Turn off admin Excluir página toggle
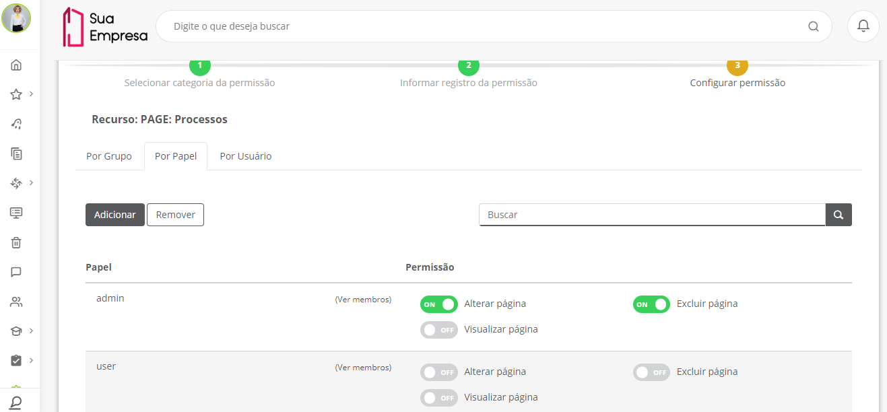Screen dimensions: 887x412 [651, 304]
